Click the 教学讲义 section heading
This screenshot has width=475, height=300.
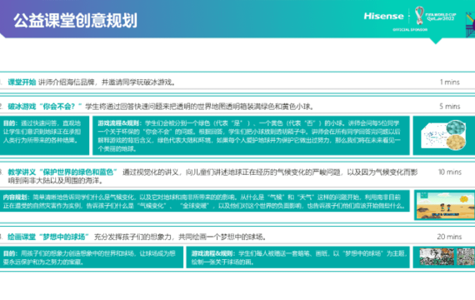[62, 172]
